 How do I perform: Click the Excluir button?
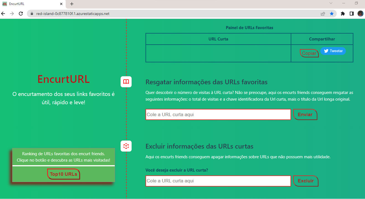click(x=306, y=181)
